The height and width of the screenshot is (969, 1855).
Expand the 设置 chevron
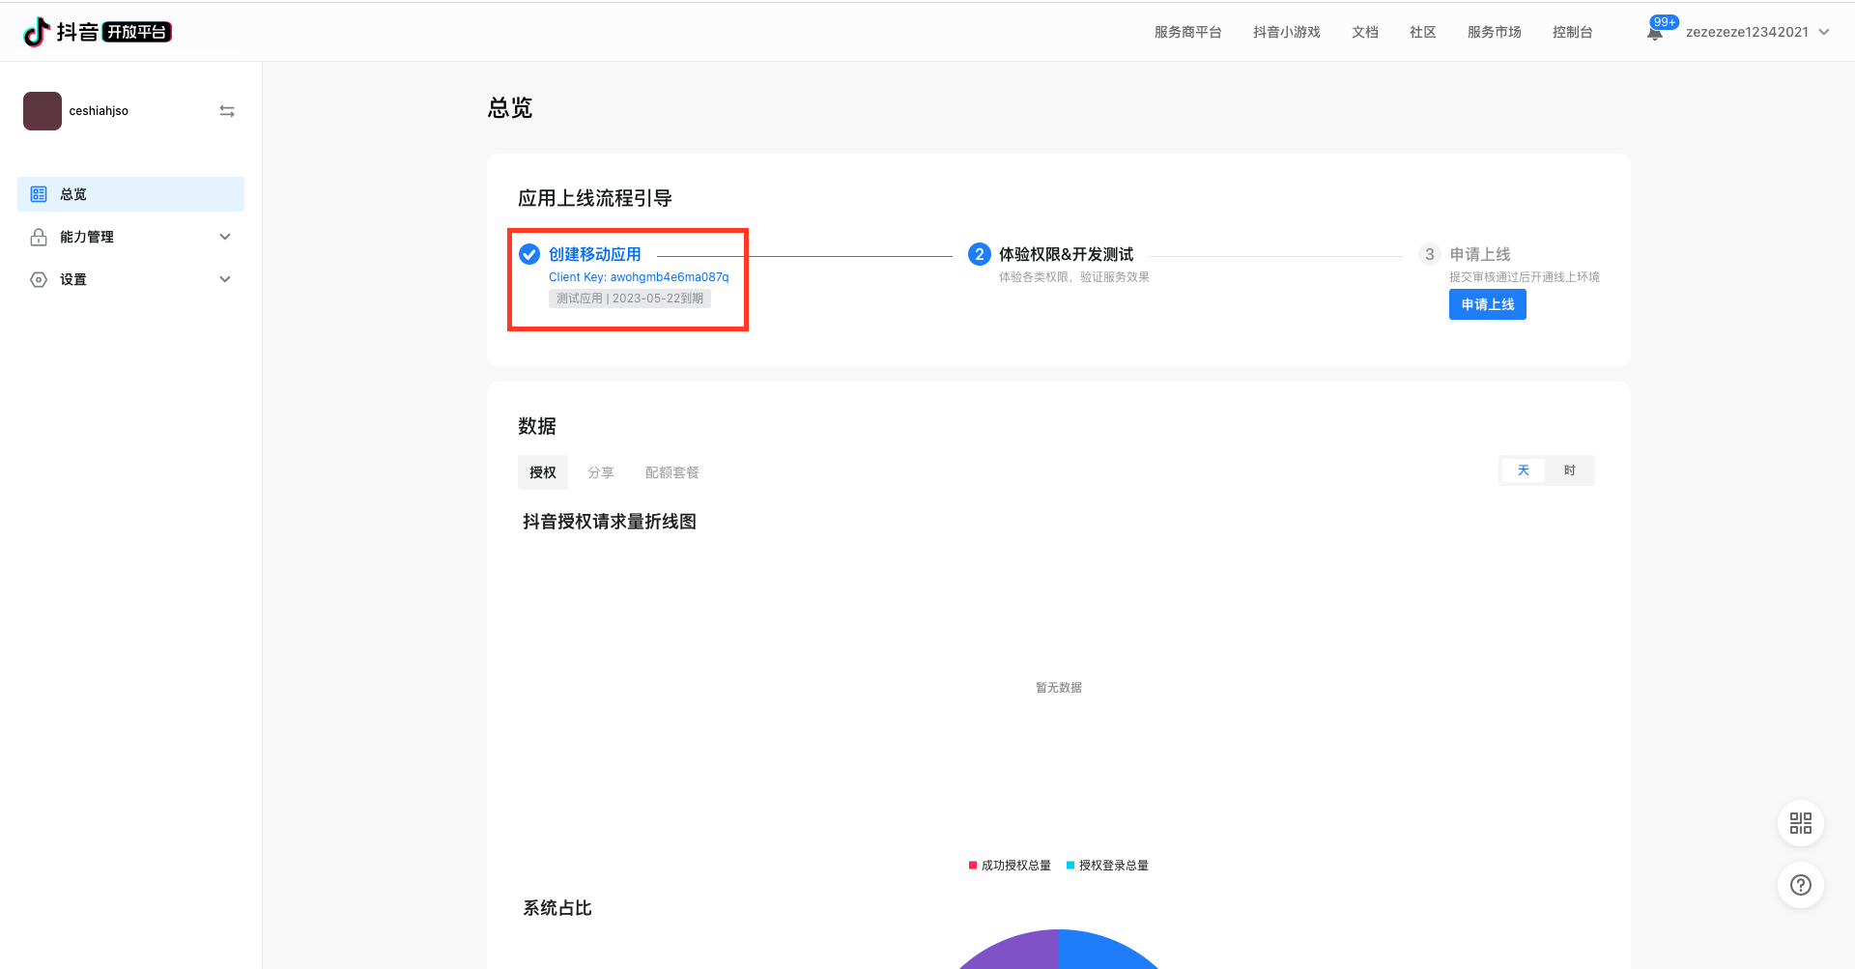pos(225,279)
